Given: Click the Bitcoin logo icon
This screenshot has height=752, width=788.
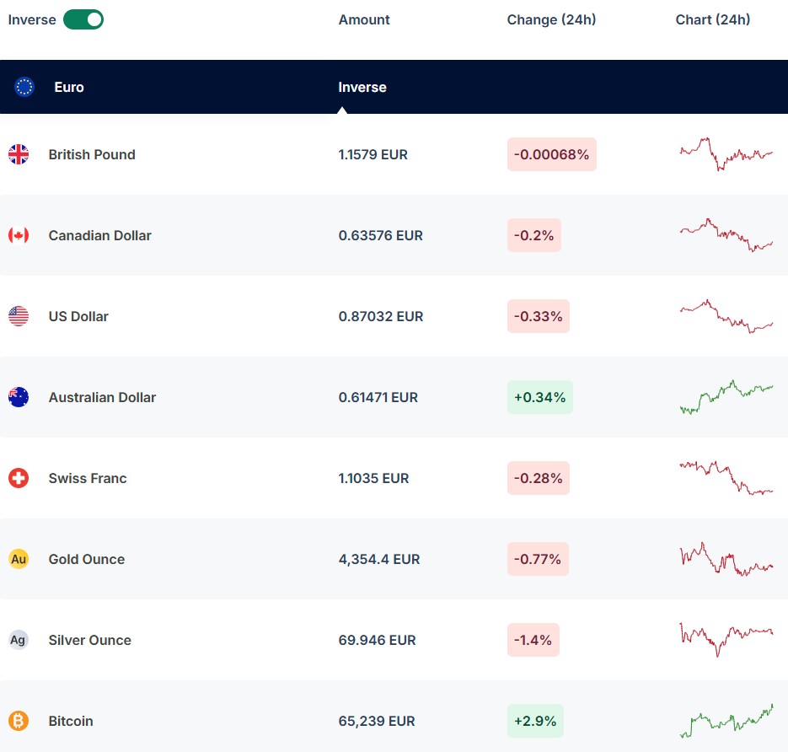Looking at the screenshot, I should pyautogui.click(x=19, y=721).
